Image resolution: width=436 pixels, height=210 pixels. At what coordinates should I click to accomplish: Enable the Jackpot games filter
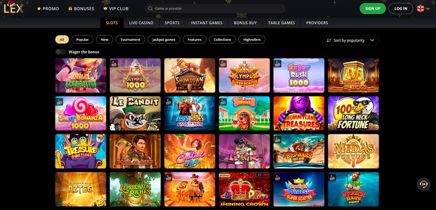click(164, 40)
